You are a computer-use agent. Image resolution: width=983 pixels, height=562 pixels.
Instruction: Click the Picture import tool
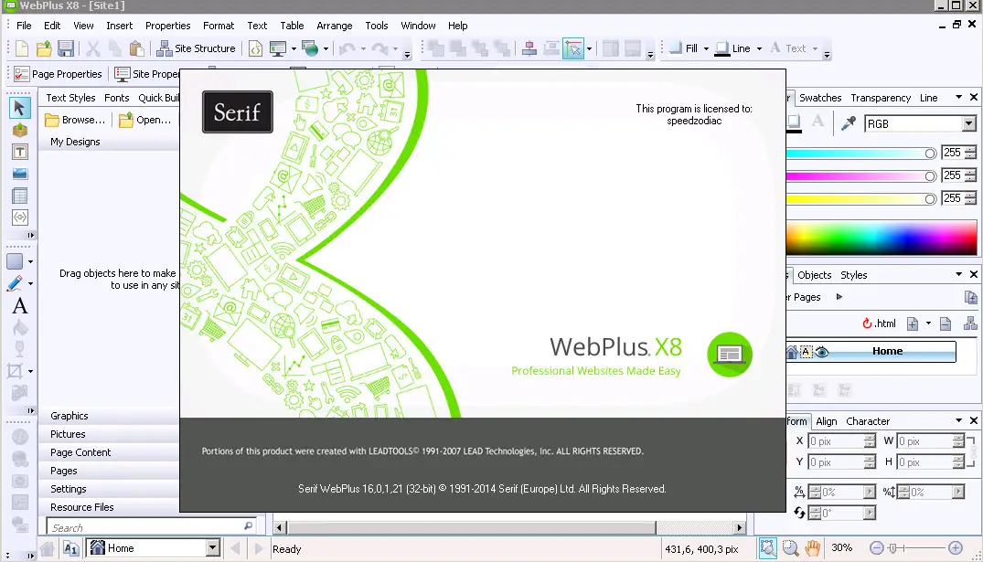pos(19,174)
